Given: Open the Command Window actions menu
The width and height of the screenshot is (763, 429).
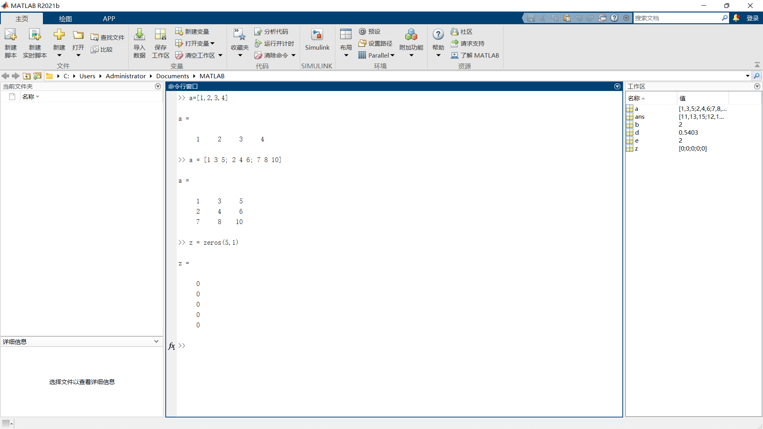Looking at the screenshot, I should pos(617,86).
